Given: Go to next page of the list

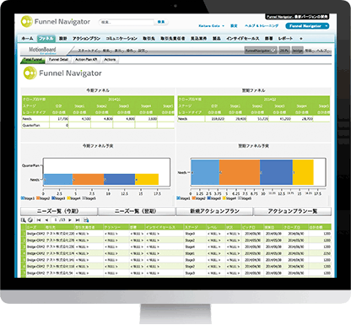Looking at the screenshot, I should [x=70, y=219].
